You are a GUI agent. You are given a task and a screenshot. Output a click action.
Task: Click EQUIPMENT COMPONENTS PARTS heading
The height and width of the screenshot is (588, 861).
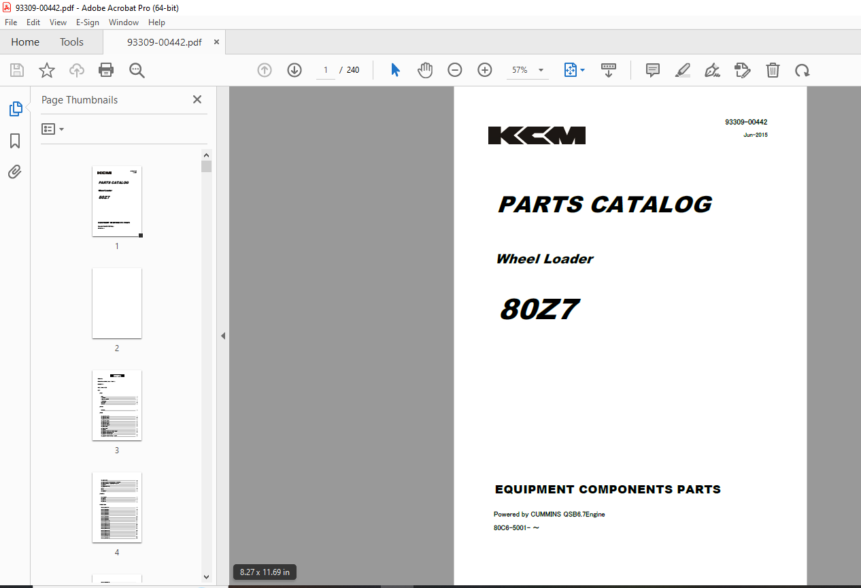[x=608, y=489]
